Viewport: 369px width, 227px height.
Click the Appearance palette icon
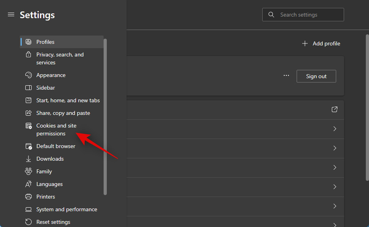pyautogui.click(x=28, y=75)
